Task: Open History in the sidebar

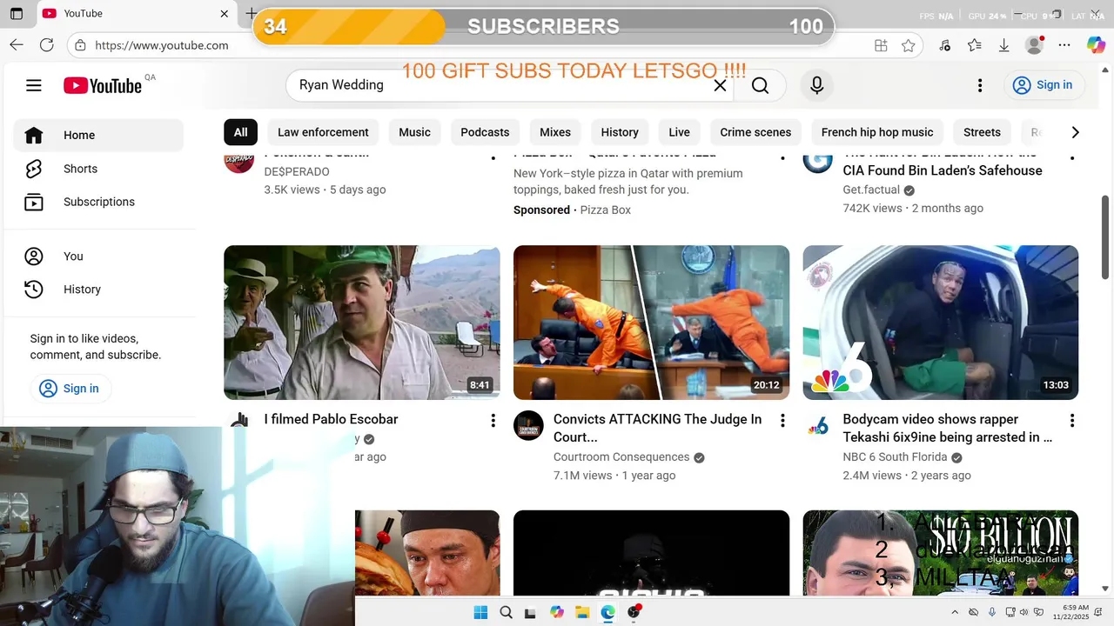Action: tap(98, 290)
